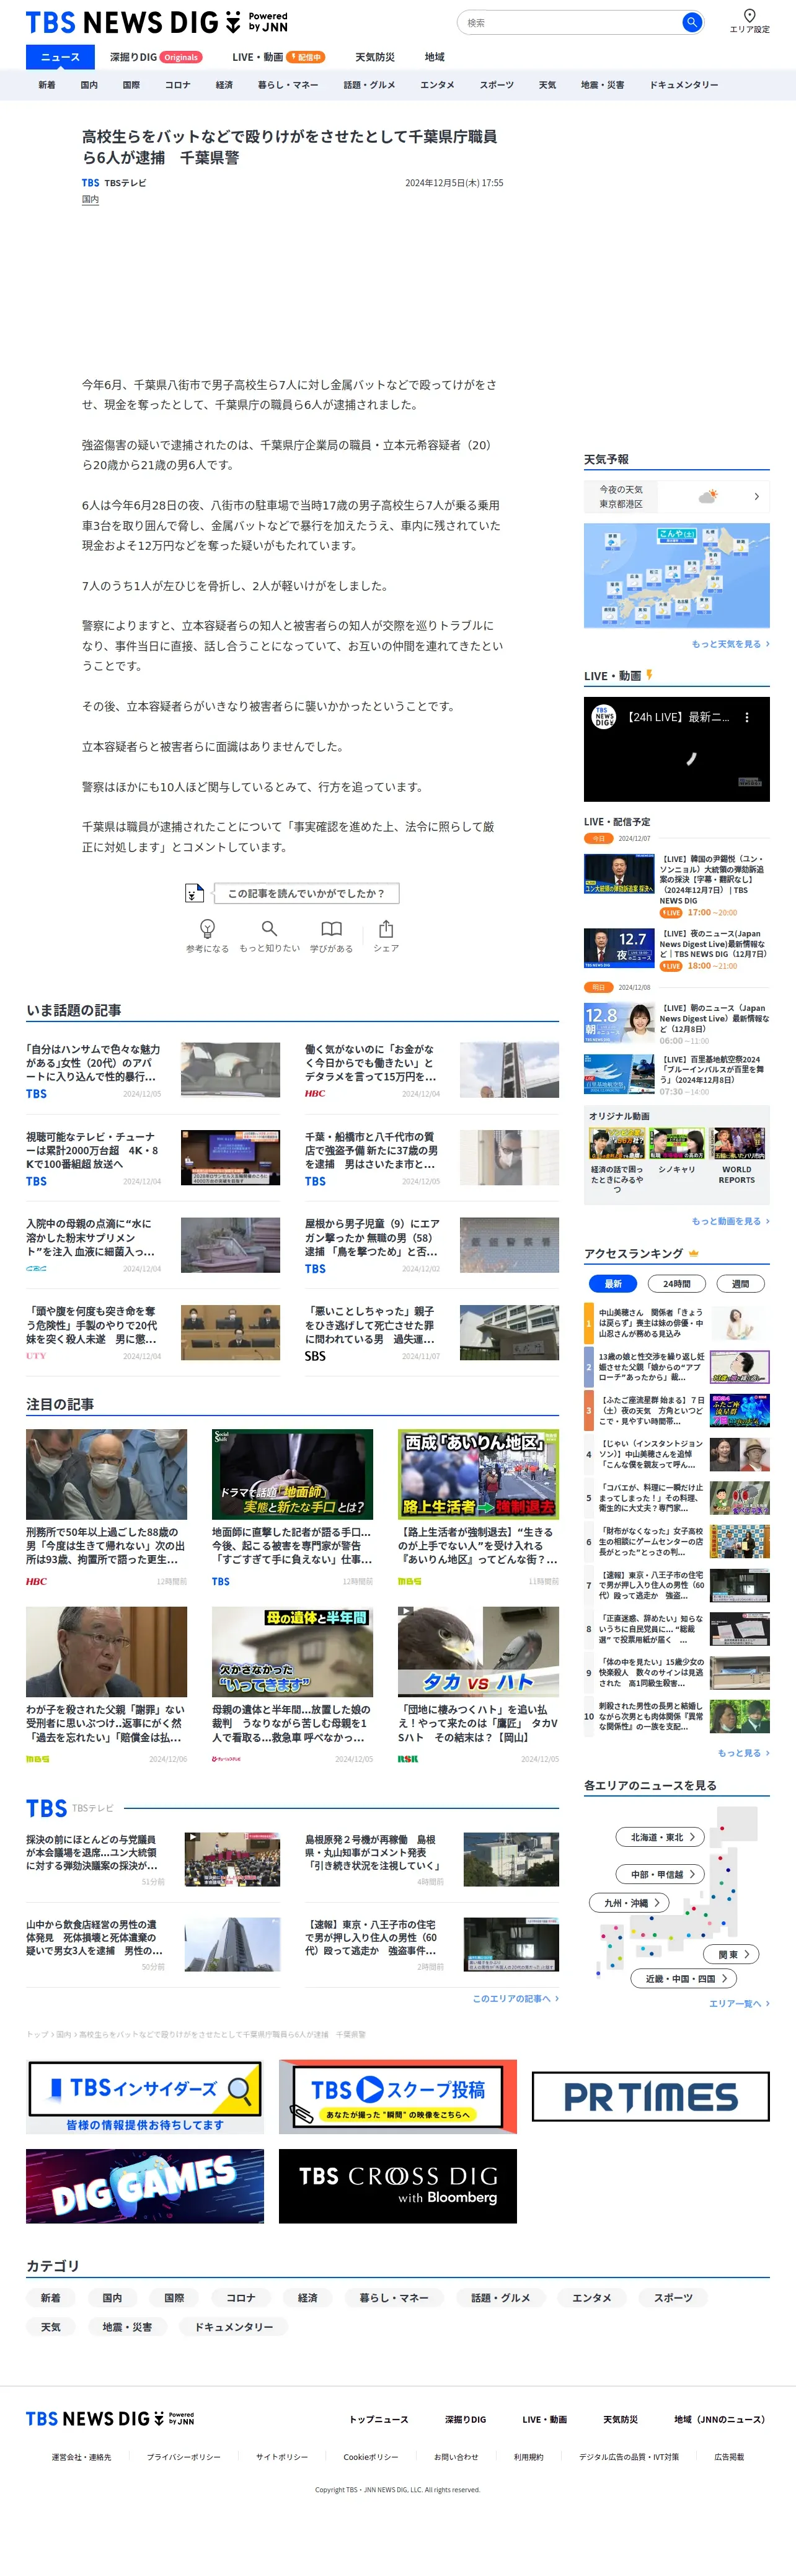Open 北海道・東北 area button
Screen dimensions: 796x2576
point(661,1837)
